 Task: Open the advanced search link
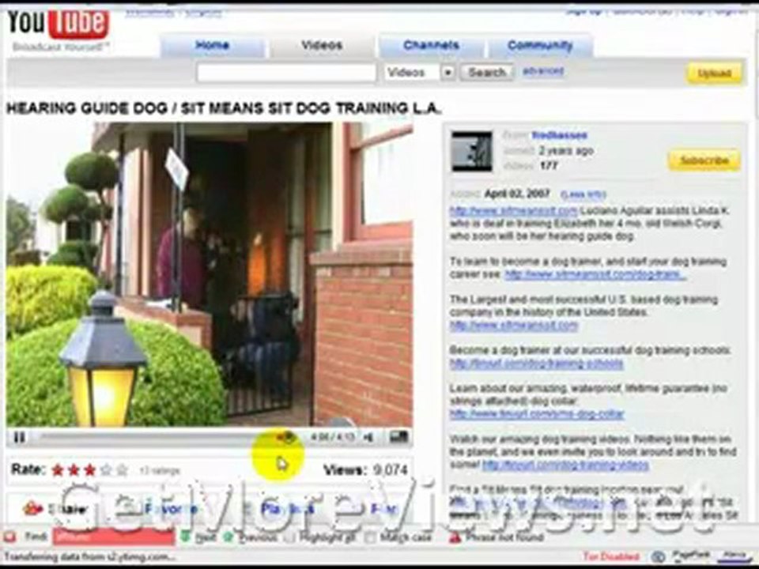tap(543, 71)
